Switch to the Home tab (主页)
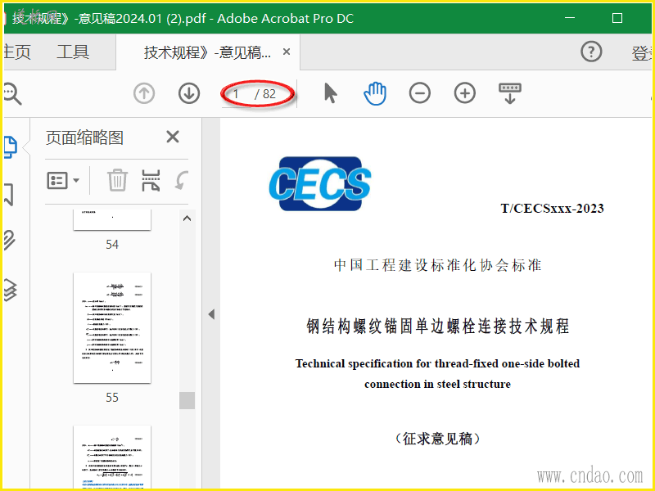The height and width of the screenshot is (491, 655). point(16,52)
